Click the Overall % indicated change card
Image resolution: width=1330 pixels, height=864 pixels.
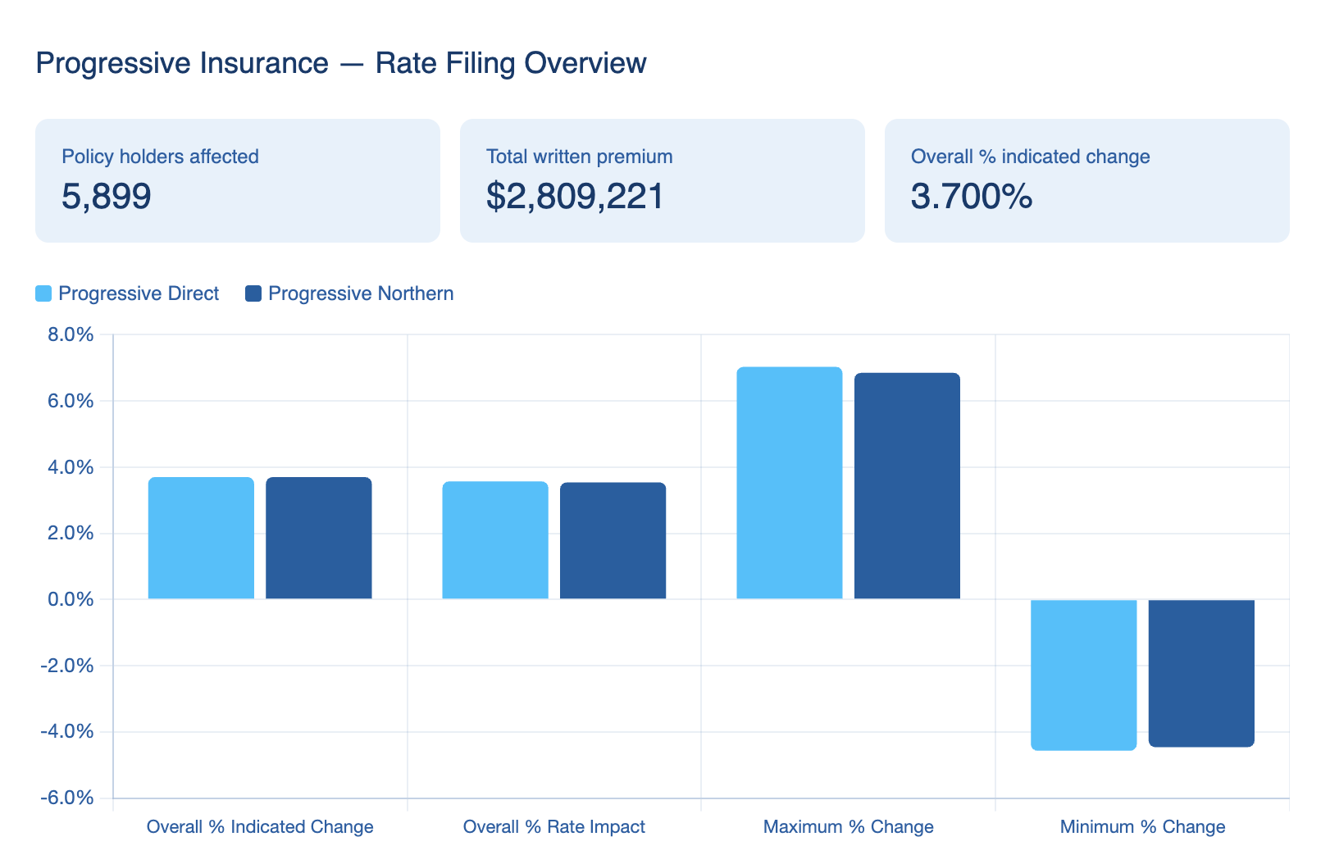coord(1086,180)
